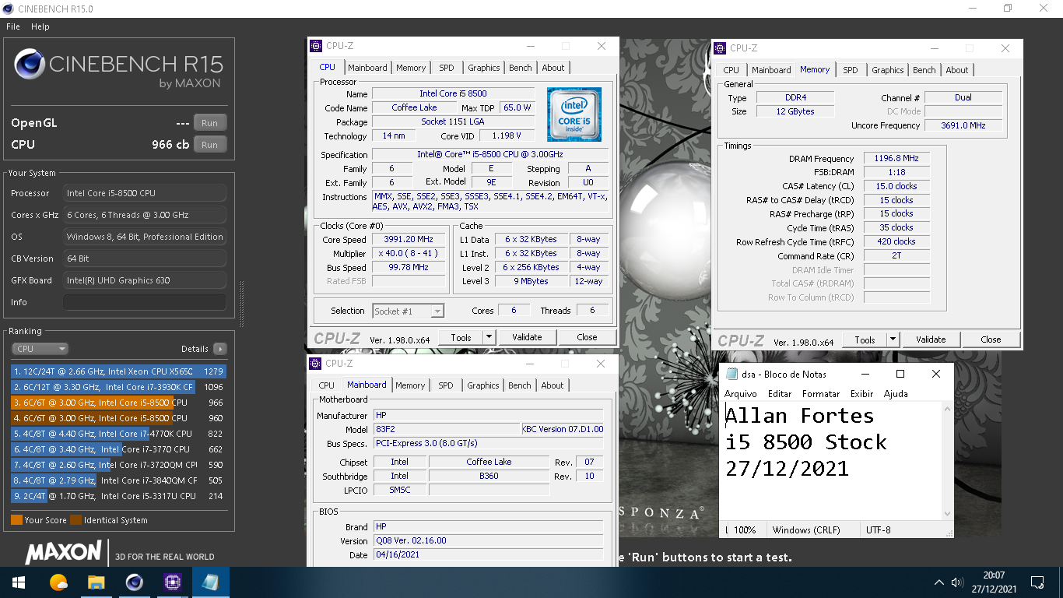Open File Explorer from the taskbar

96,582
